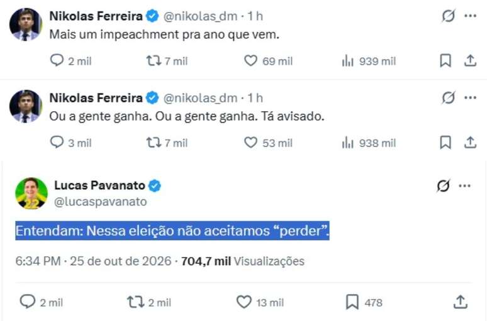Open the first @nikolas_dm handle link
The width and height of the screenshot is (487, 321).
point(200,16)
